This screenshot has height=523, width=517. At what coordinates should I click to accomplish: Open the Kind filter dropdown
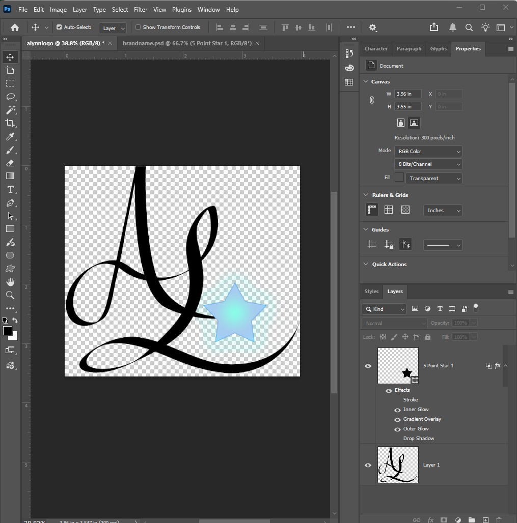click(x=384, y=309)
